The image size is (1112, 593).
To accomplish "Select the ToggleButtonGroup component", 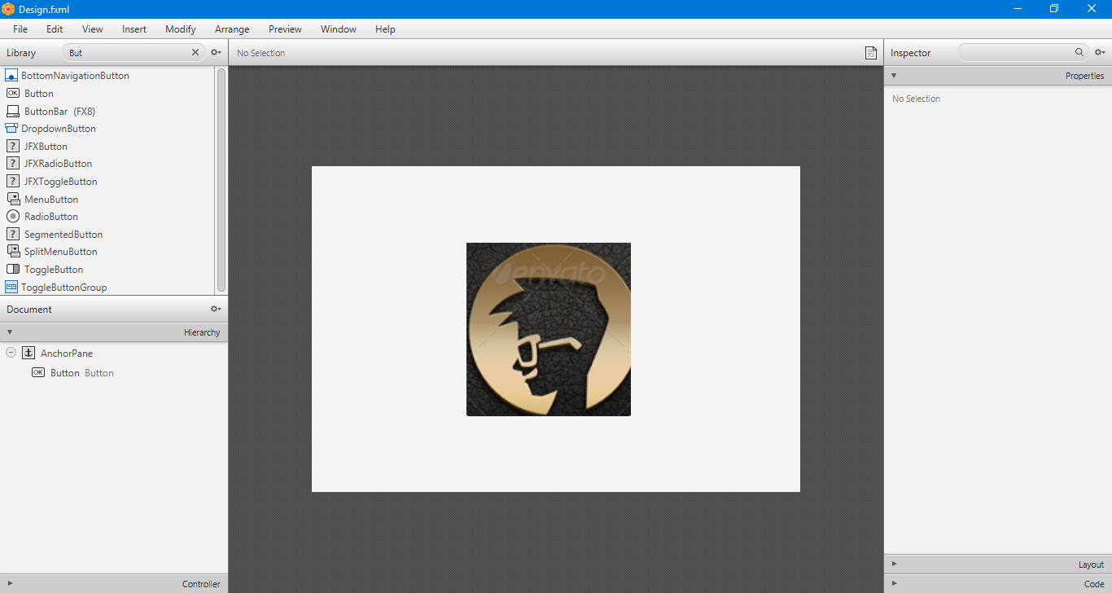I will click(63, 287).
